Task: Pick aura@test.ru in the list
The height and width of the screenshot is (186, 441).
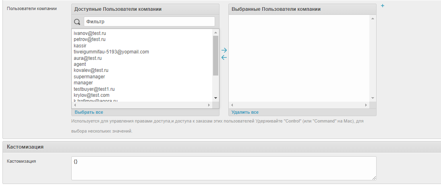Action: [88, 58]
